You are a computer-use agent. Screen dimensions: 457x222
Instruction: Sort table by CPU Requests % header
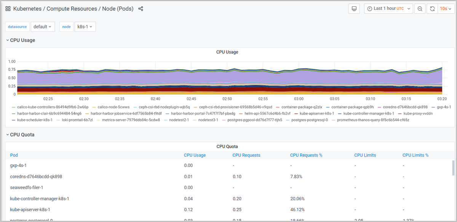click(x=306, y=155)
